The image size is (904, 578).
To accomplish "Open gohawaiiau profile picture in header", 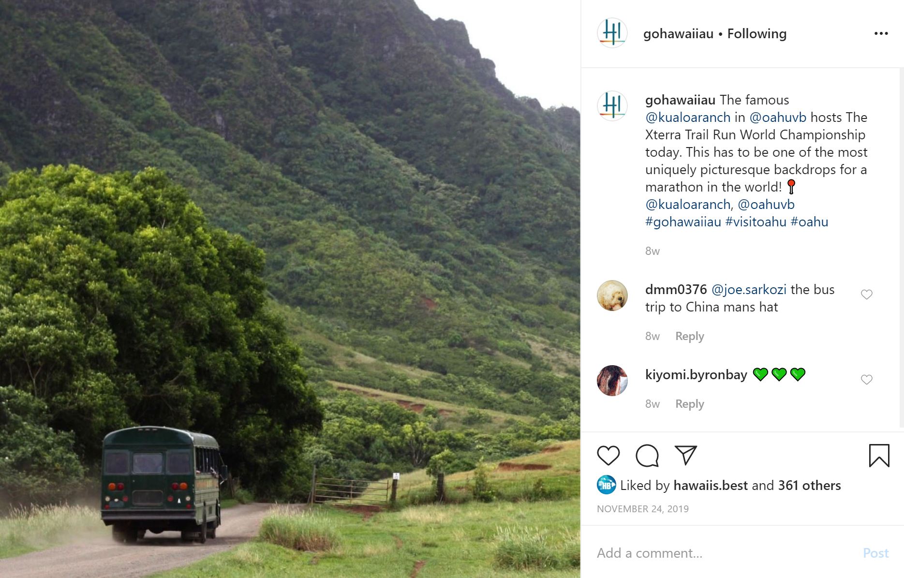I will coord(612,33).
